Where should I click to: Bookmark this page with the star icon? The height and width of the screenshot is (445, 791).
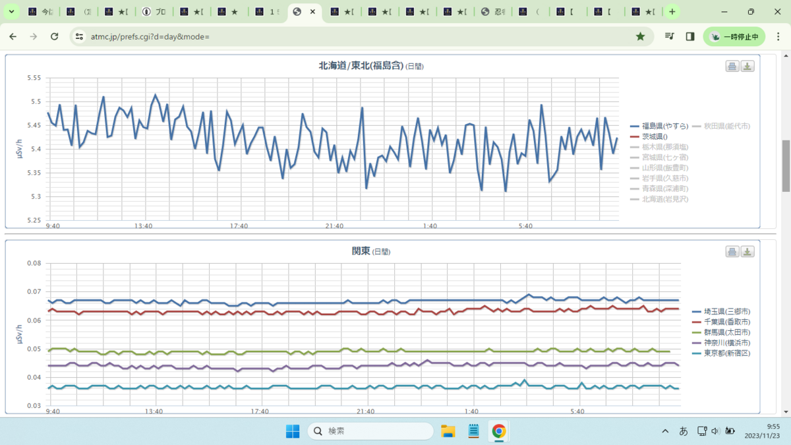(640, 37)
